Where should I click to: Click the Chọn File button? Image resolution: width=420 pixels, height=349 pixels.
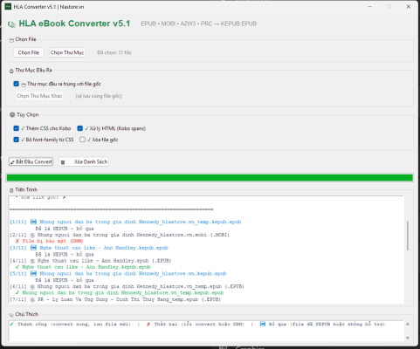pos(29,52)
